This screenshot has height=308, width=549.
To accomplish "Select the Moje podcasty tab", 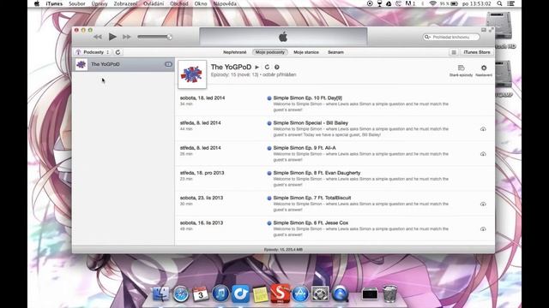I will tap(269, 52).
